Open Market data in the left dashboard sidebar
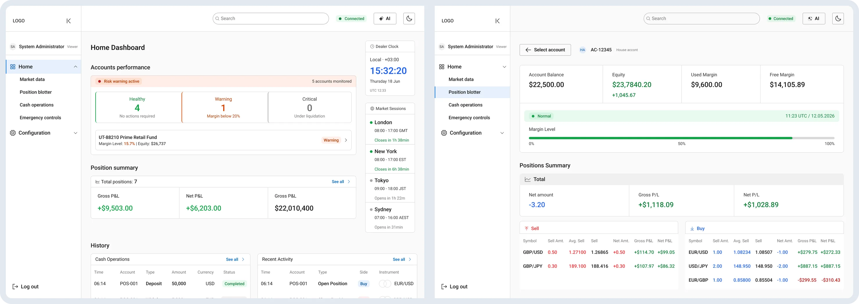The image size is (859, 304). coord(32,79)
